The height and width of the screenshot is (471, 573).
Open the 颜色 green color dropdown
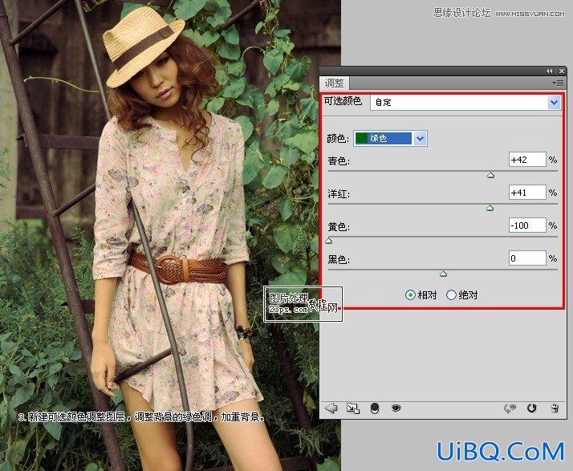421,139
